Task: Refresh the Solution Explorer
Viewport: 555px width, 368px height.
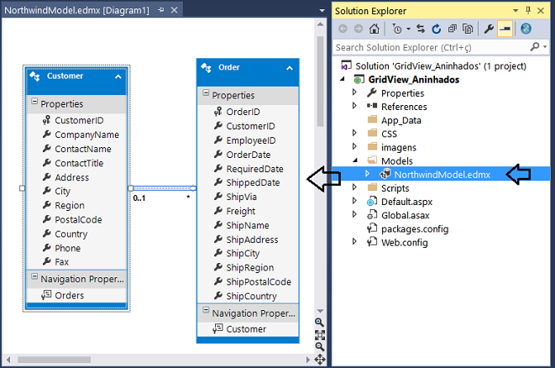Action: click(x=437, y=29)
